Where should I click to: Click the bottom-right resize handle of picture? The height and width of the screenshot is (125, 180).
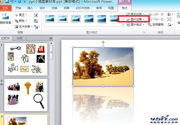[133, 86]
